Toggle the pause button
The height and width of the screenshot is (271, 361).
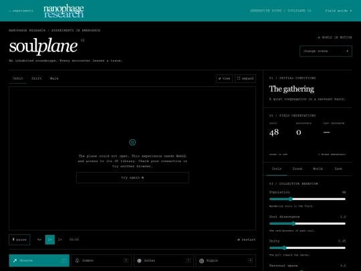pos(19,240)
